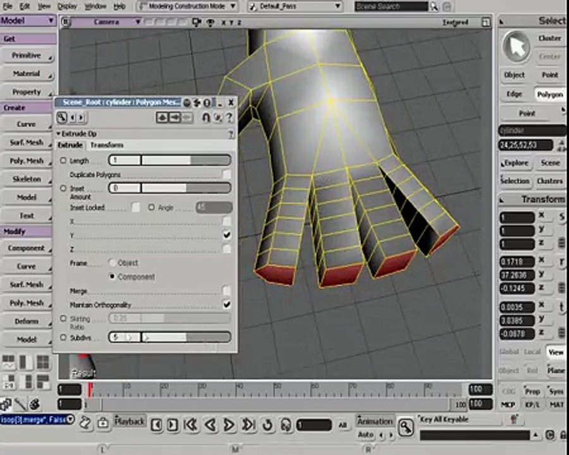This screenshot has height=455, width=569.
Task: Check the X axis checkbox
Action: pos(226,221)
